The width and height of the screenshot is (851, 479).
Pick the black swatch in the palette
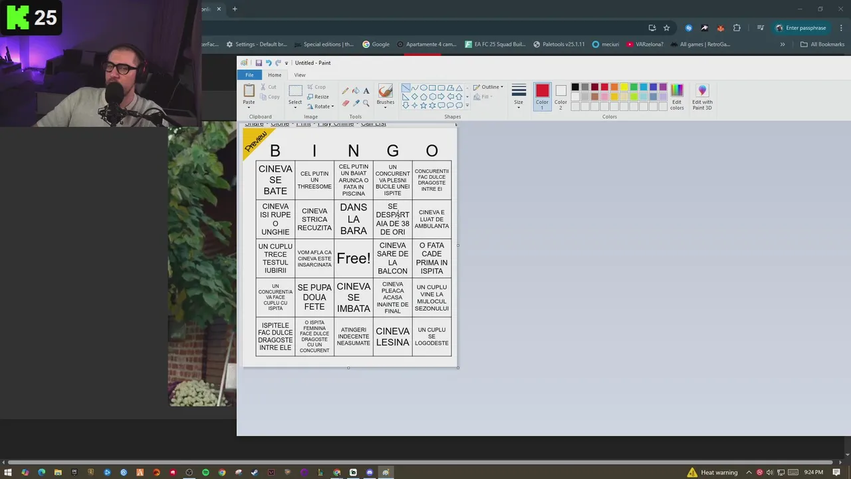tap(575, 87)
